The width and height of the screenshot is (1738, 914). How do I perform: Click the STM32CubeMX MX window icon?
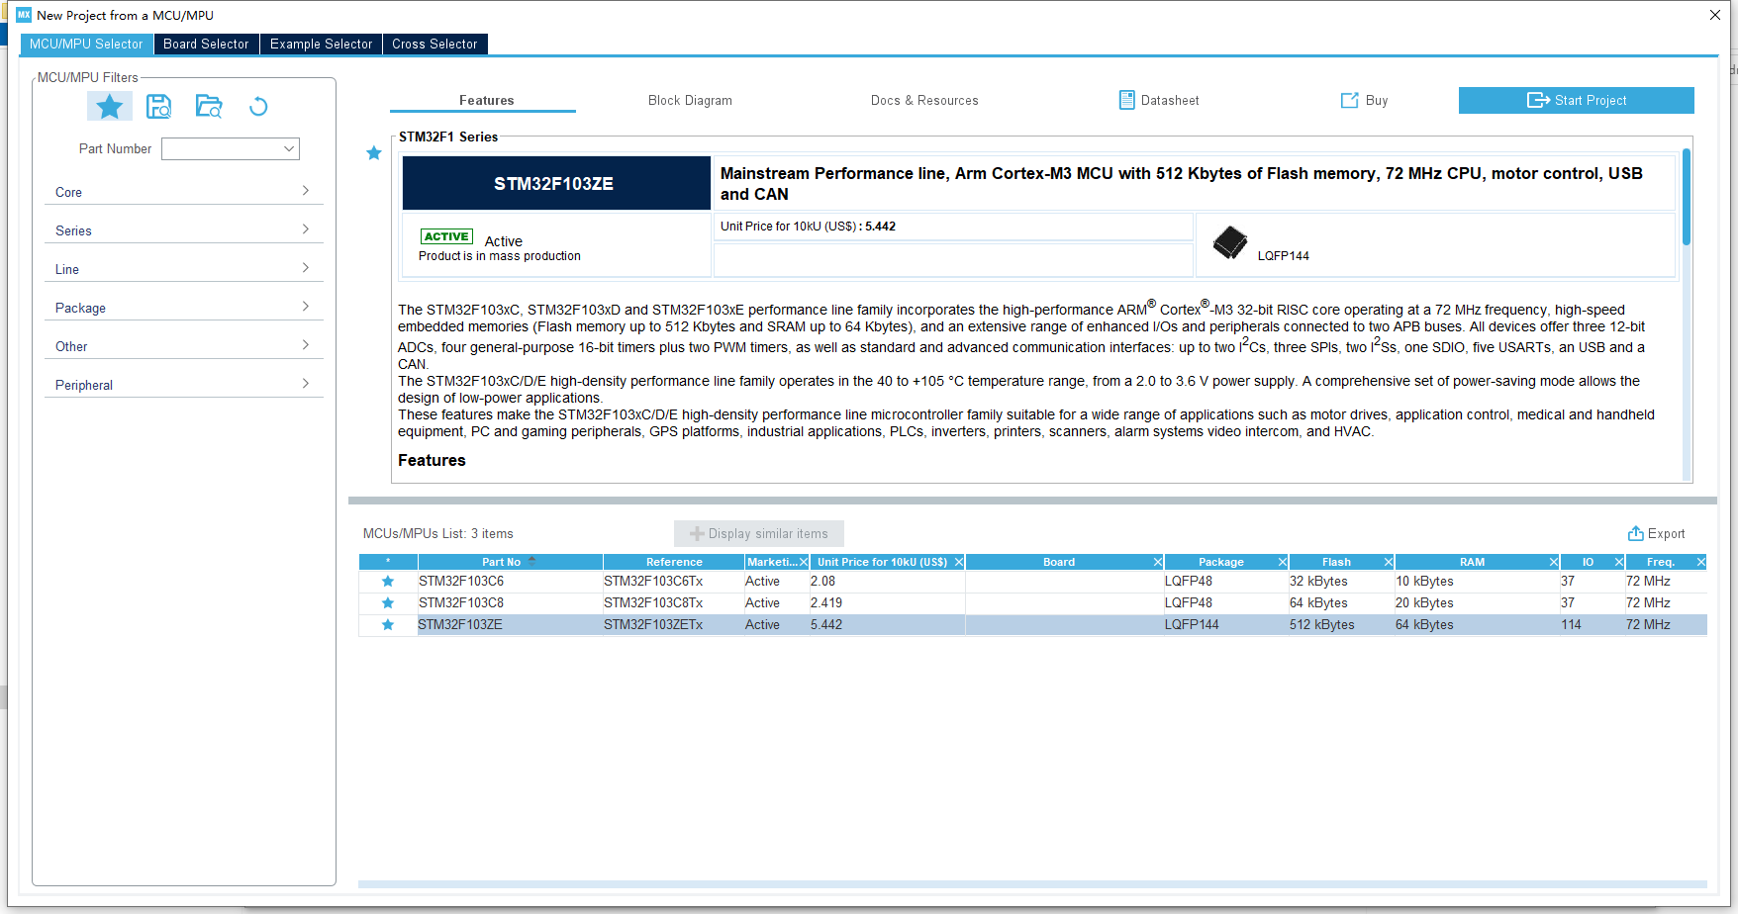coord(24,15)
